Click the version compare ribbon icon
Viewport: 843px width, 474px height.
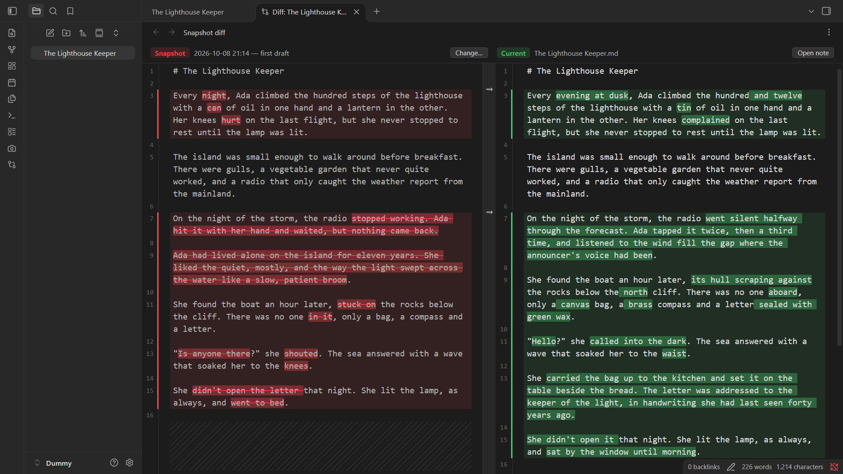click(12, 165)
